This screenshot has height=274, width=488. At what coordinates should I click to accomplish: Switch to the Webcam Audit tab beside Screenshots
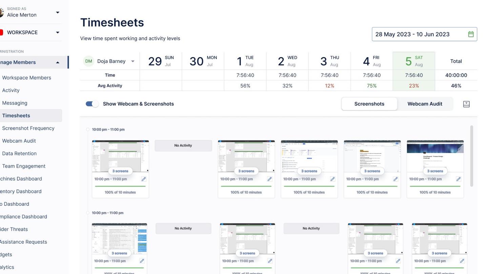pos(425,104)
